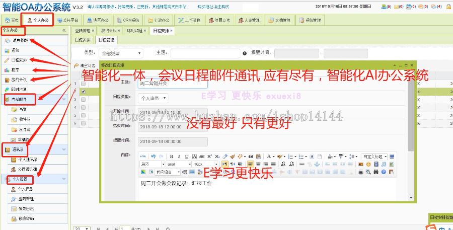Open 即时沟通 in the left sidebar
Screen dimensions: 453x230
(34, 90)
